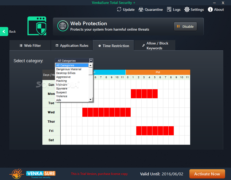The width and height of the screenshot is (231, 180).
Task: Toggle Thursday 9 AM empty cell
Action: click(x=112, y=121)
